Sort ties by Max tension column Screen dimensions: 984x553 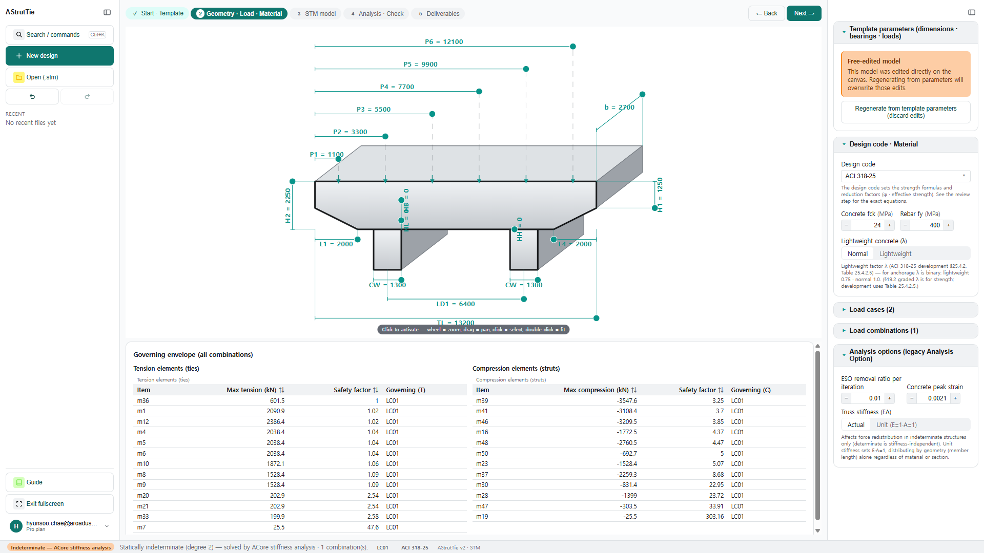[x=281, y=390]
